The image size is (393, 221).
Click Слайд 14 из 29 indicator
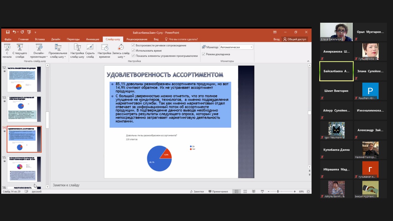click(11, 192)
